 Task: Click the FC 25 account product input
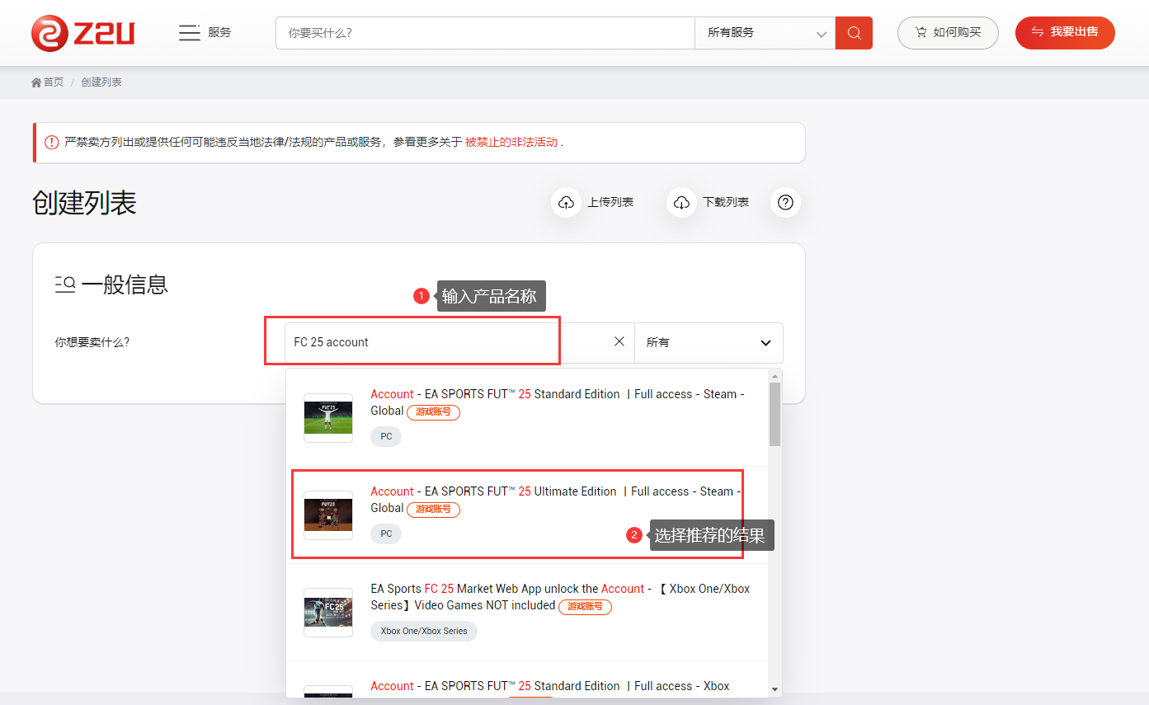(445, 342)
